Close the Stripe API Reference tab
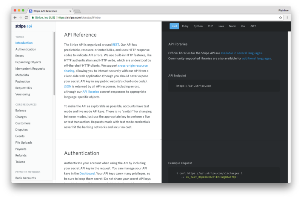The image size is (302, 199). [x=70, y=11]
